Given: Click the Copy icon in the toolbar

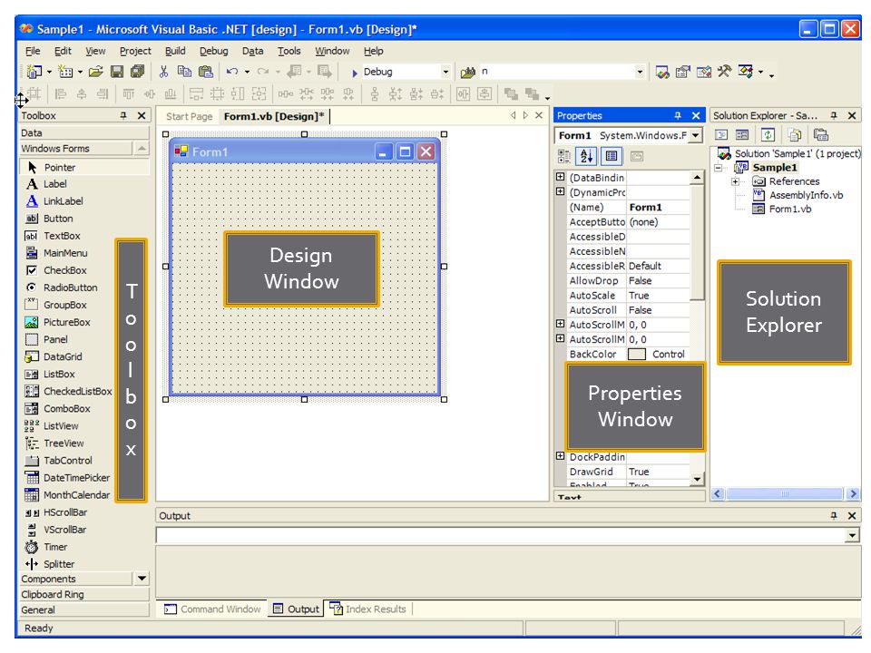Looking at the screenshot, I should (184, 72).
